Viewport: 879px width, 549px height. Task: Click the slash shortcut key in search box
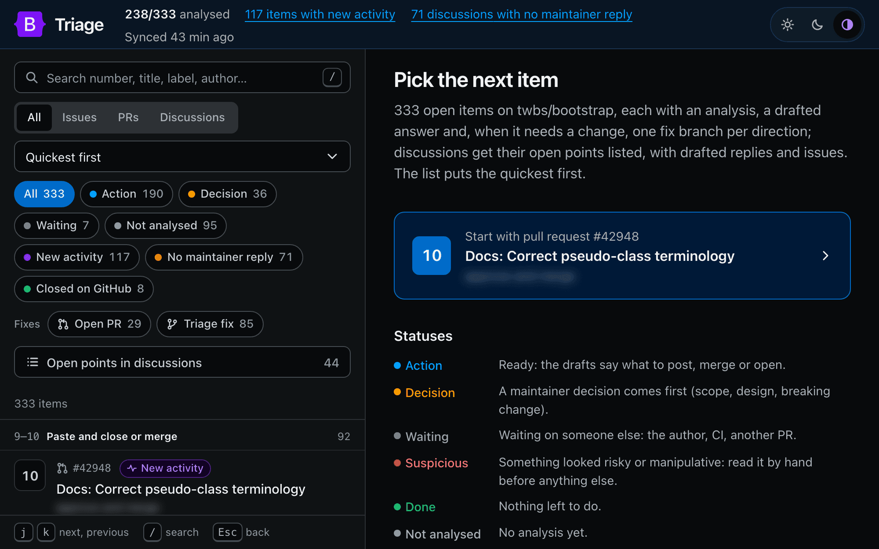click(x=332, y=77)
